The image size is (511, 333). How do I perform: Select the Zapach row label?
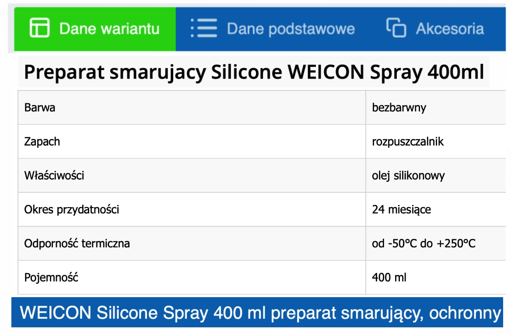pyautogui.click(x=42, y=142)
